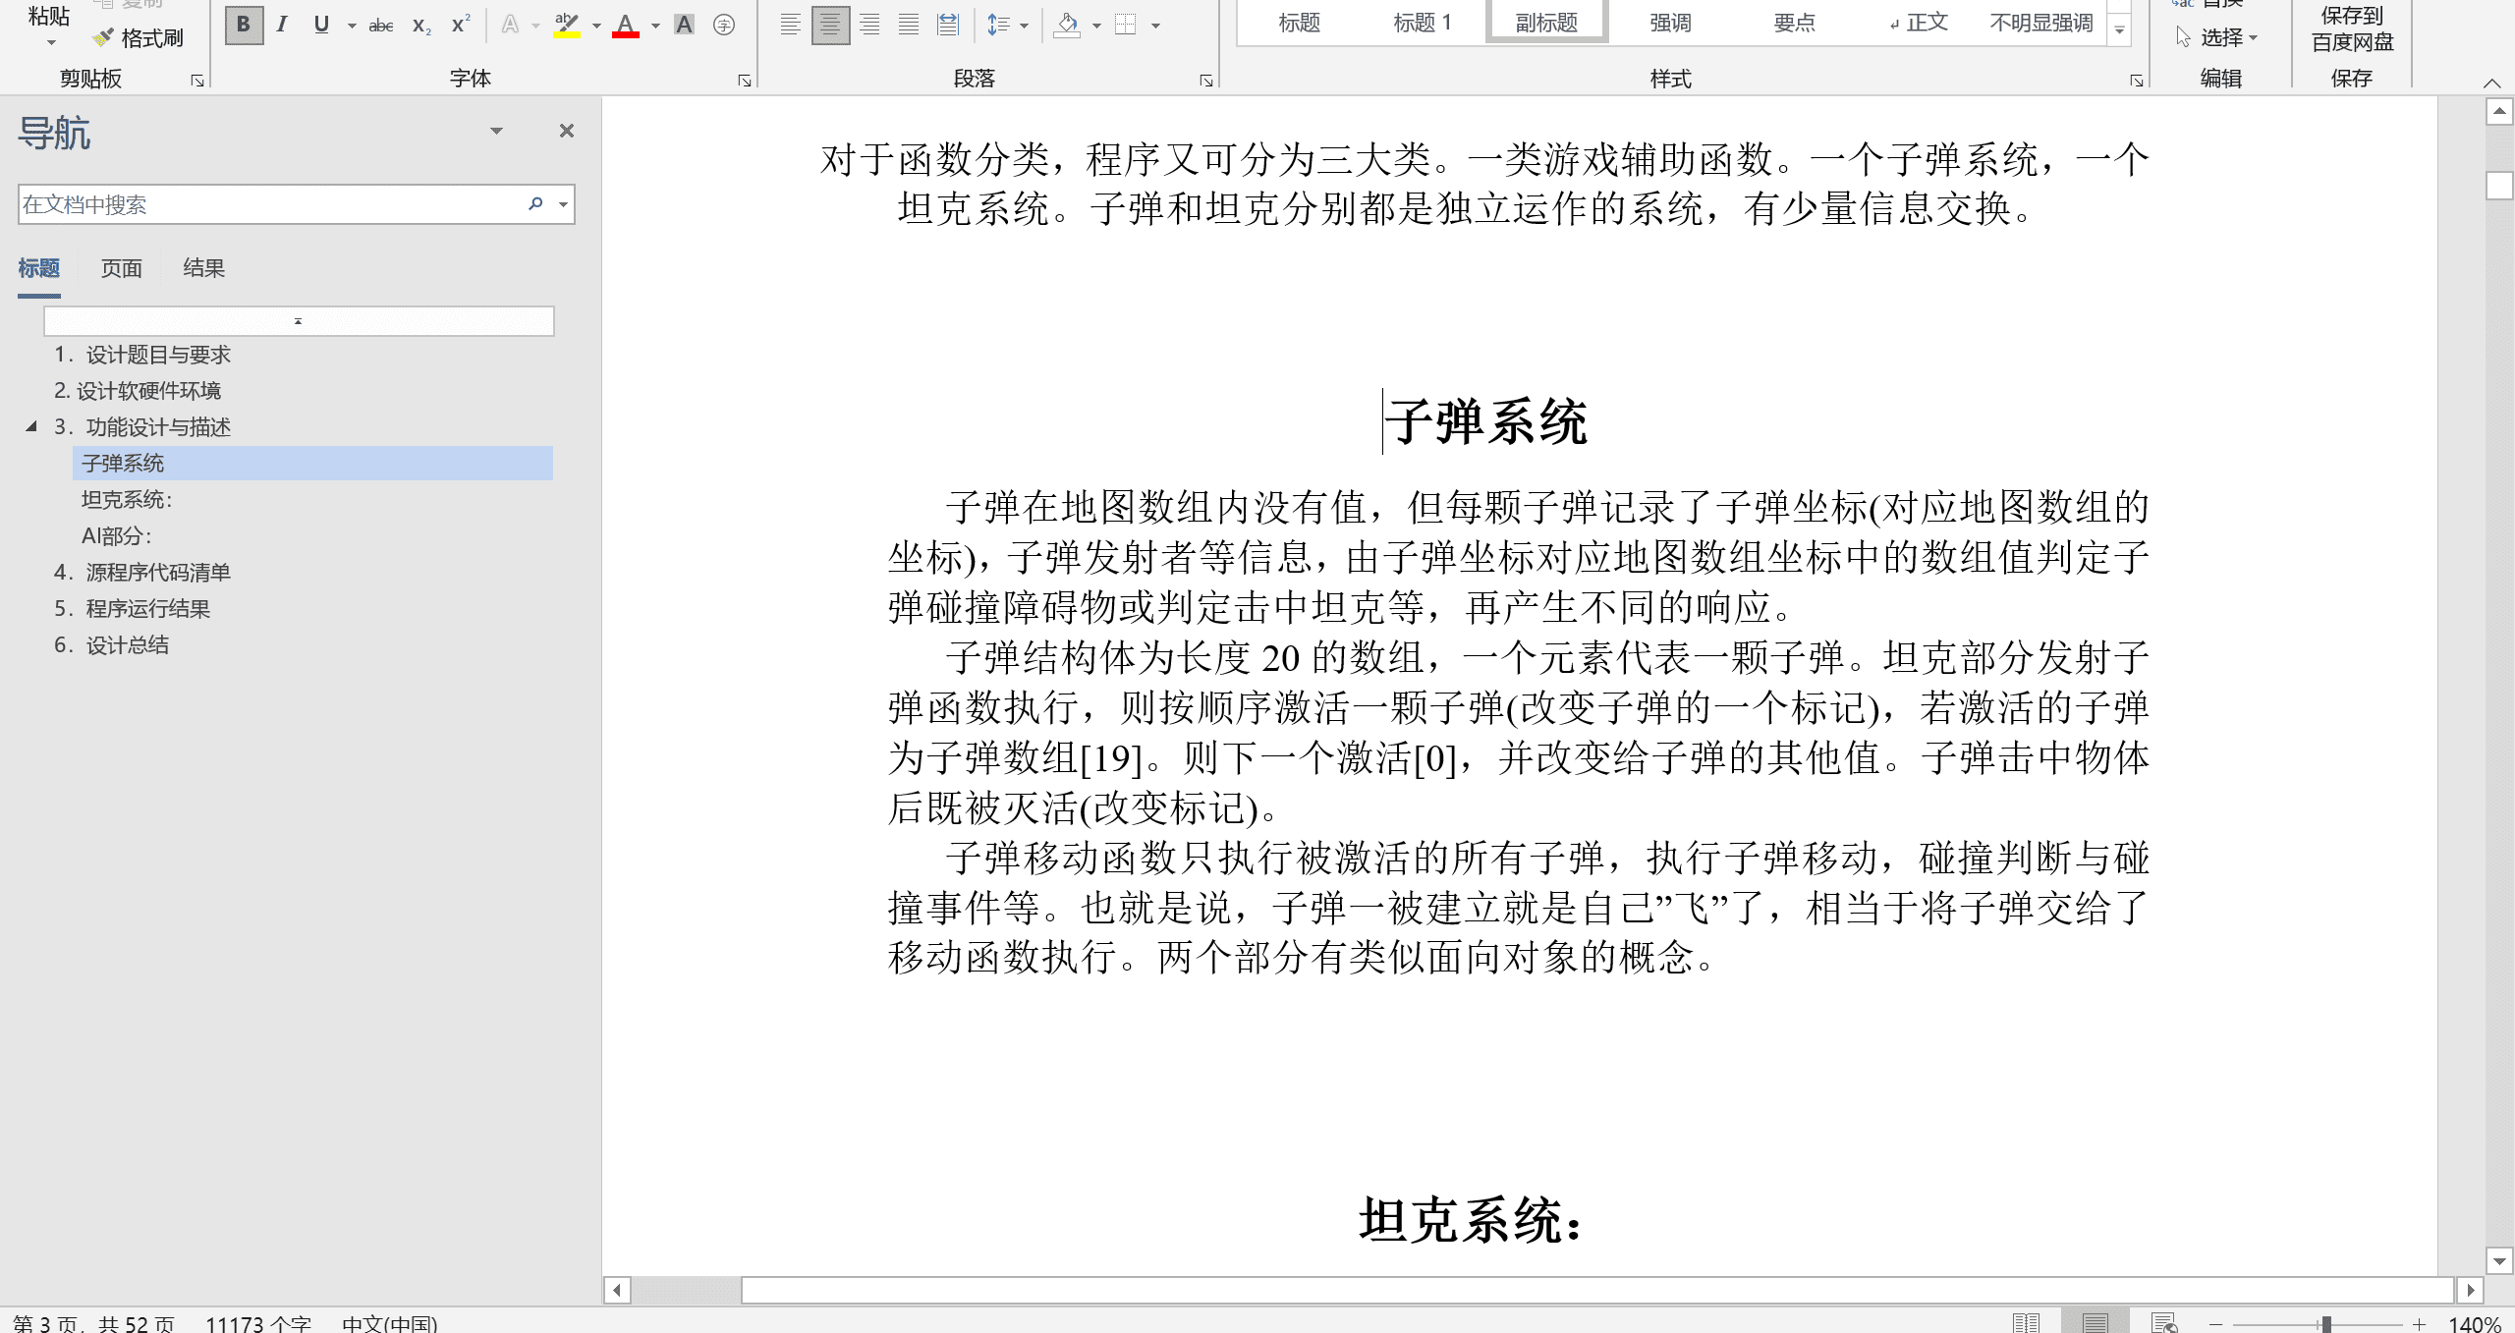Save to Baidu Netdisk
The width and height of the screenshot is (2515, 1333).
point(2352,29)
